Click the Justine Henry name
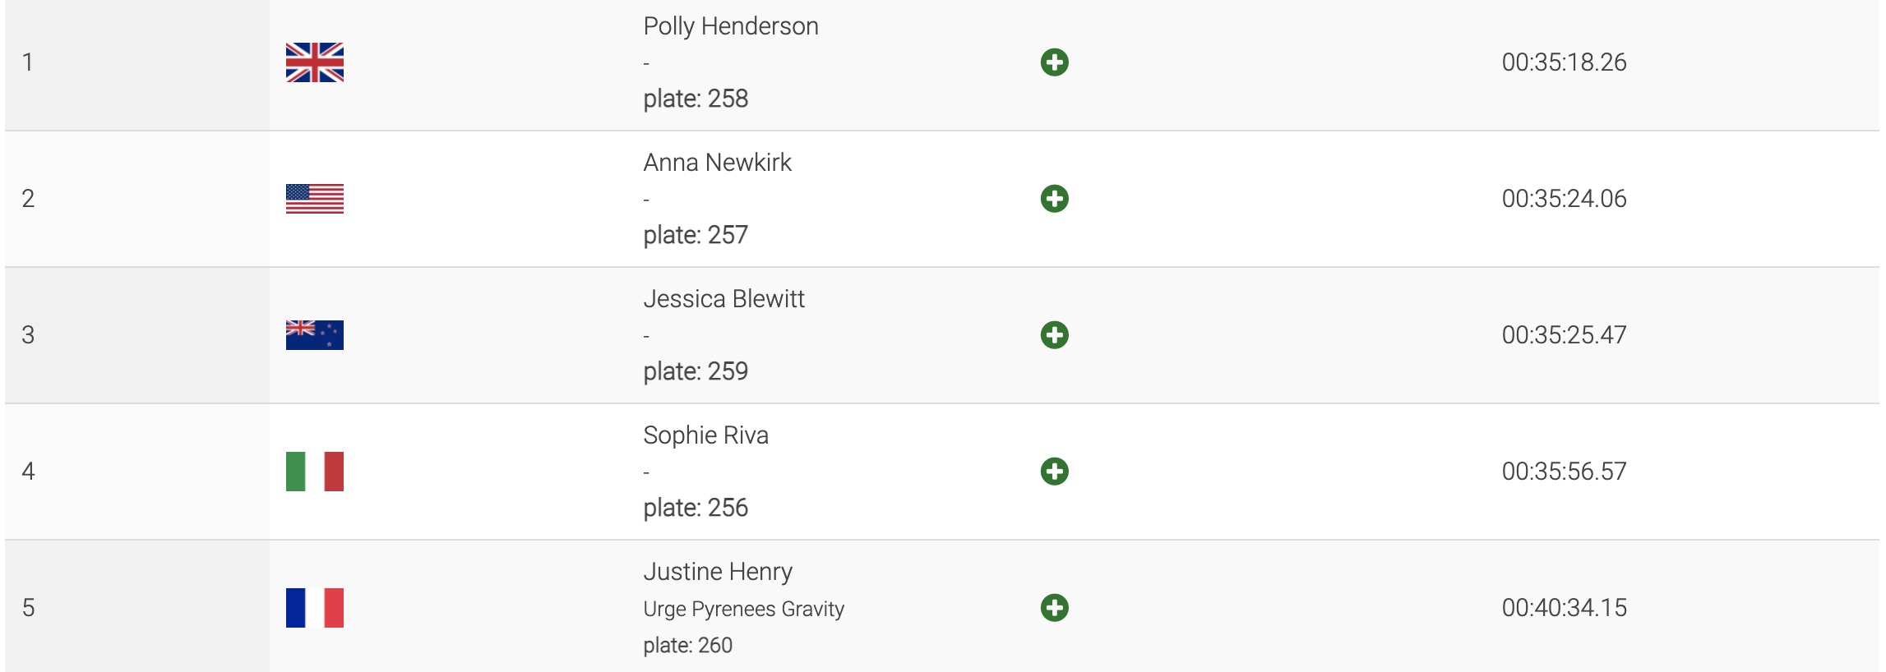Screen dimensions: 1886x672 718,572
